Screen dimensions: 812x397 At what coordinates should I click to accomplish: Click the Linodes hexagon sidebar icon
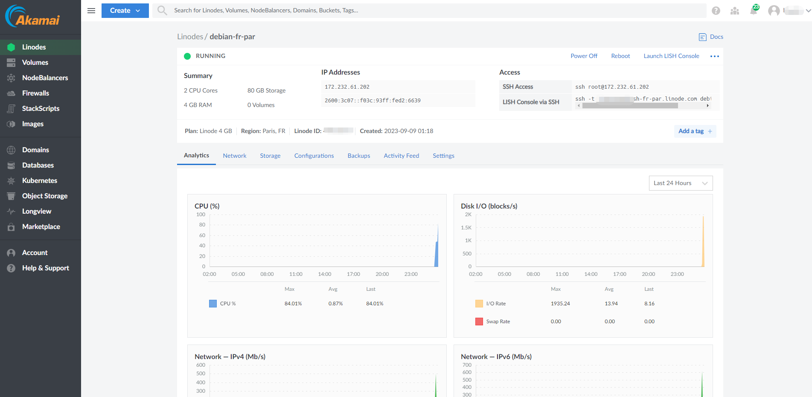(x=11, y=47)
